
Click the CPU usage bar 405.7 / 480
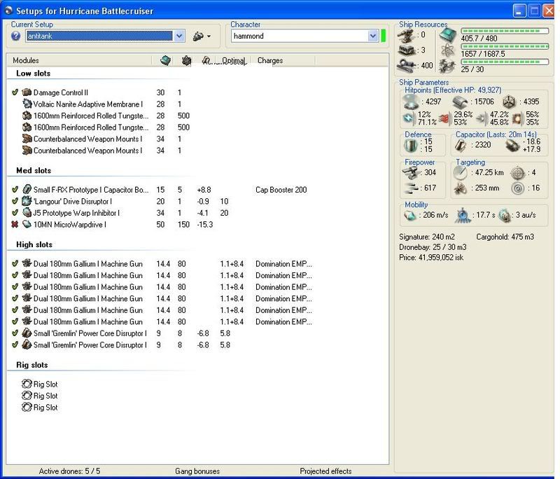(x=505, y=31)
